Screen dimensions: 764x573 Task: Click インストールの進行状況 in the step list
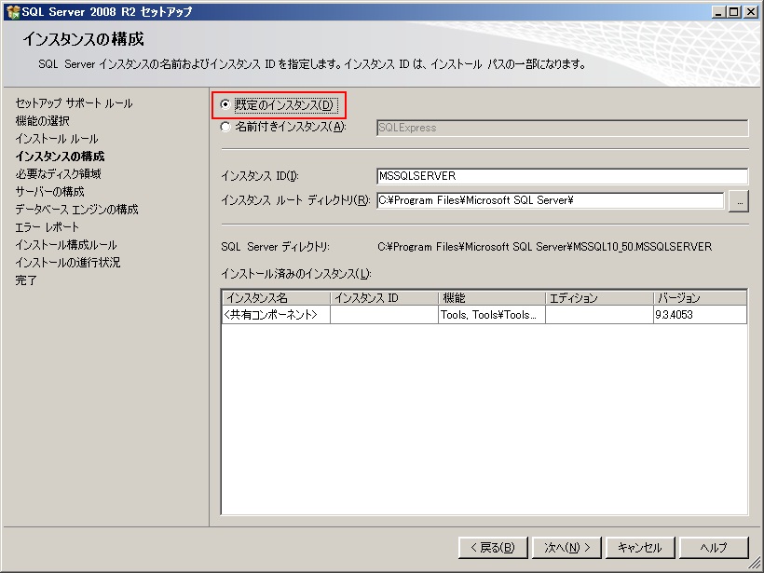pyautogui.click(x=68, y=263)
